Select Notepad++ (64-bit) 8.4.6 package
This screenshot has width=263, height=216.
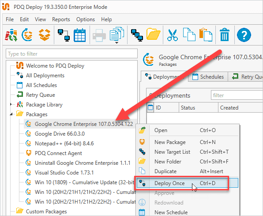64,144
